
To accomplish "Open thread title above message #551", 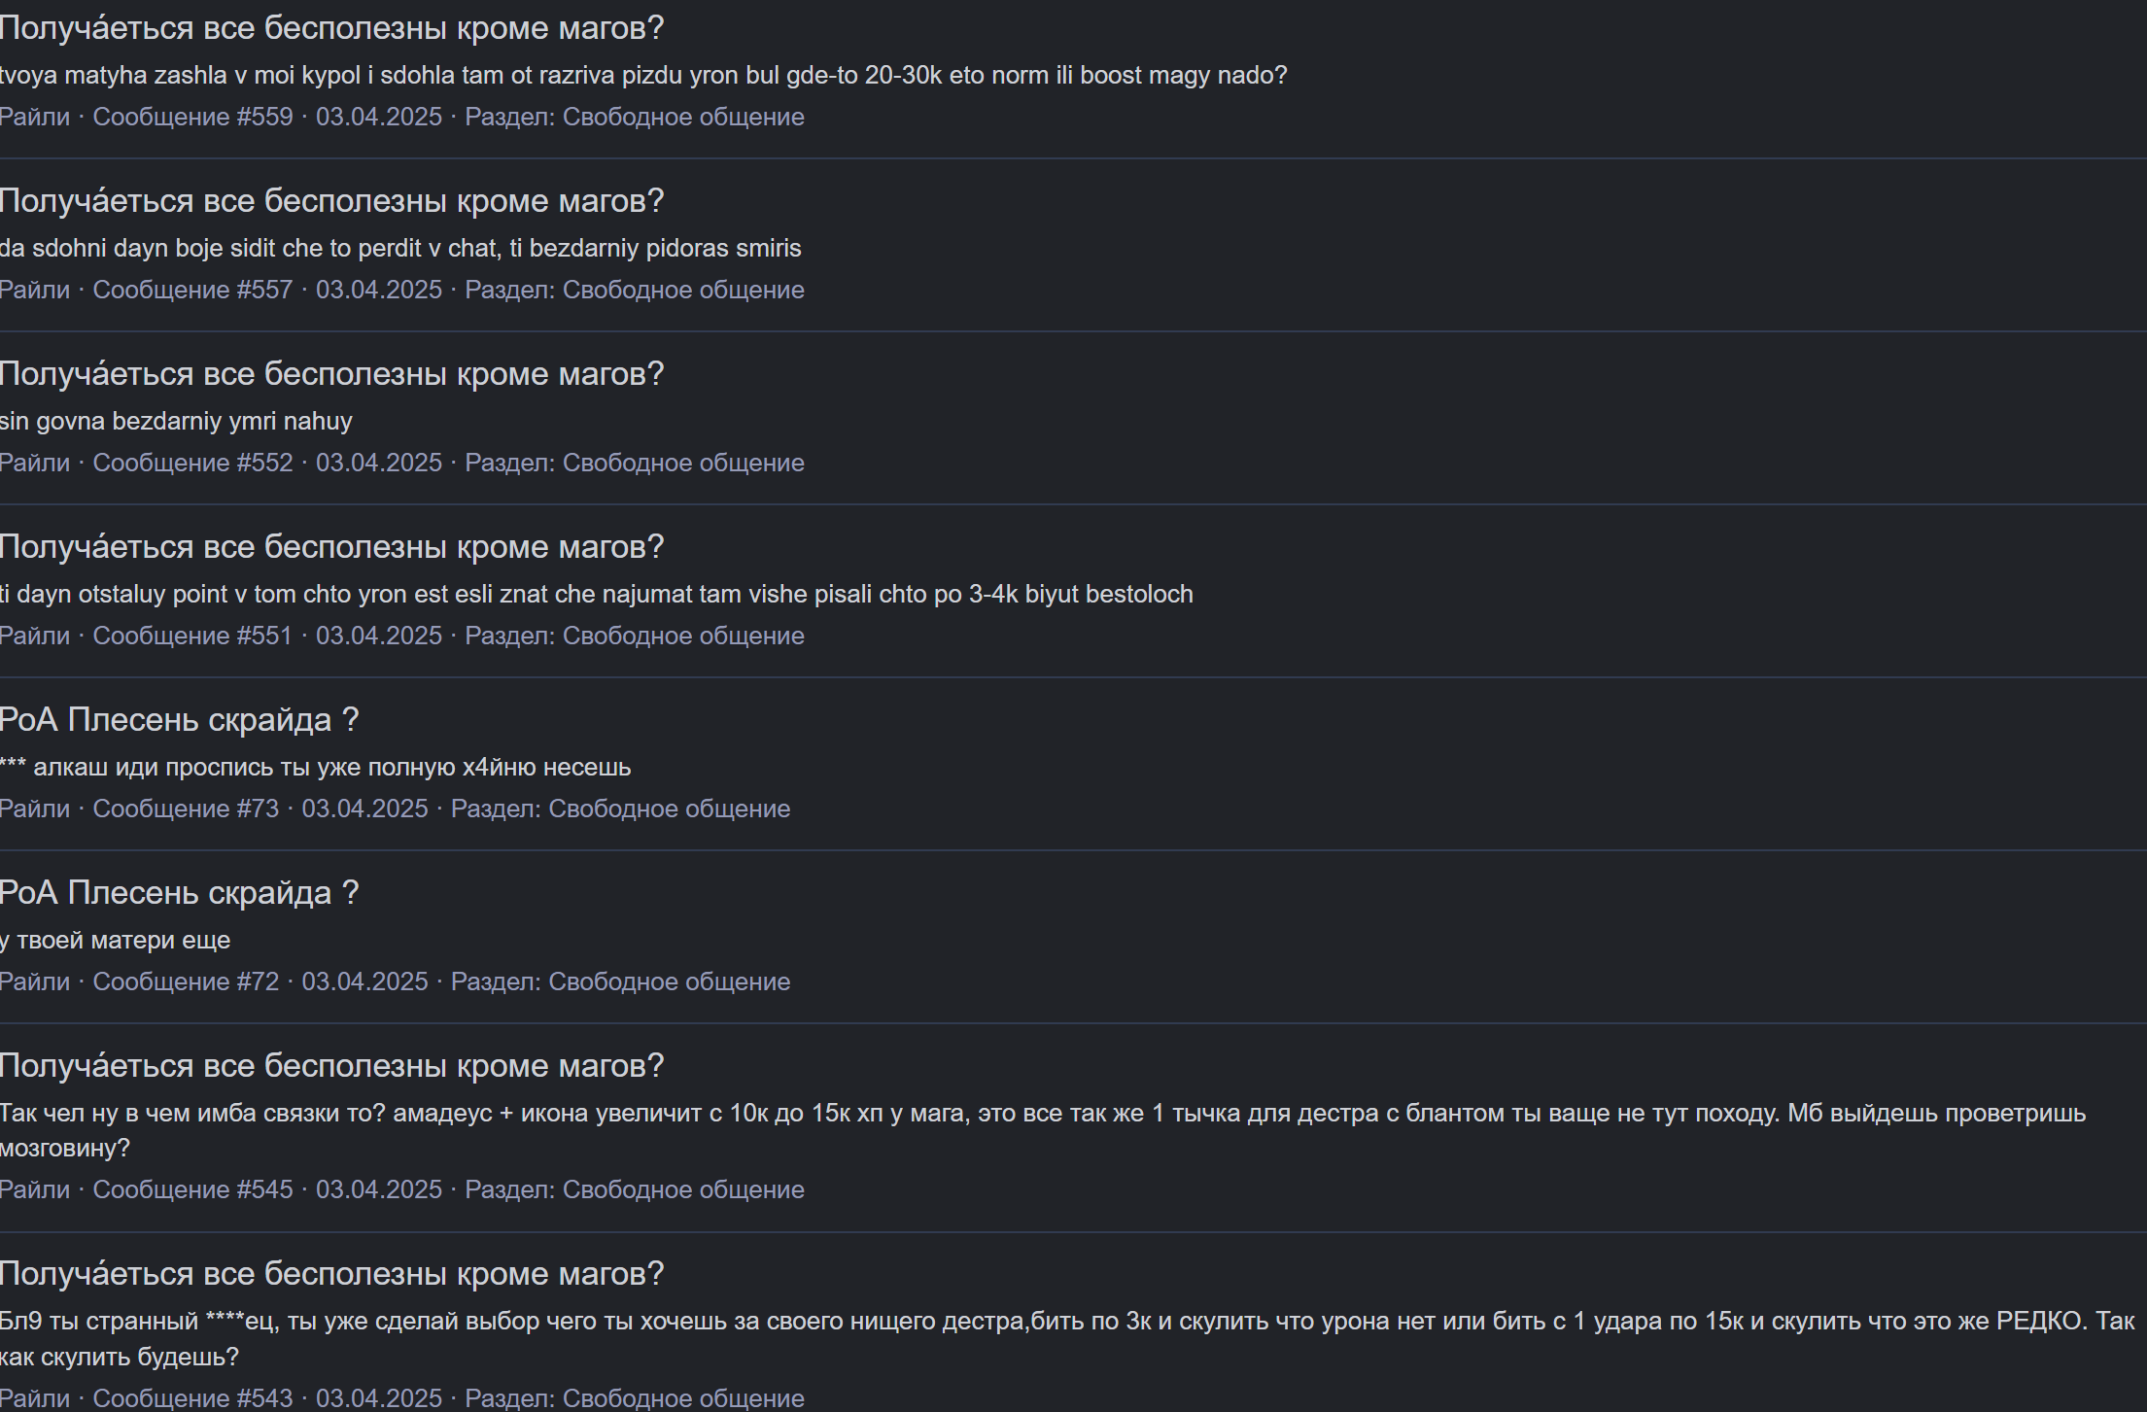I will (x=331, y=547).
